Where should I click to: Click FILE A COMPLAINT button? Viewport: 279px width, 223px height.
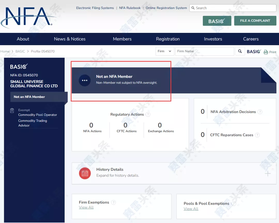[255, 21]
